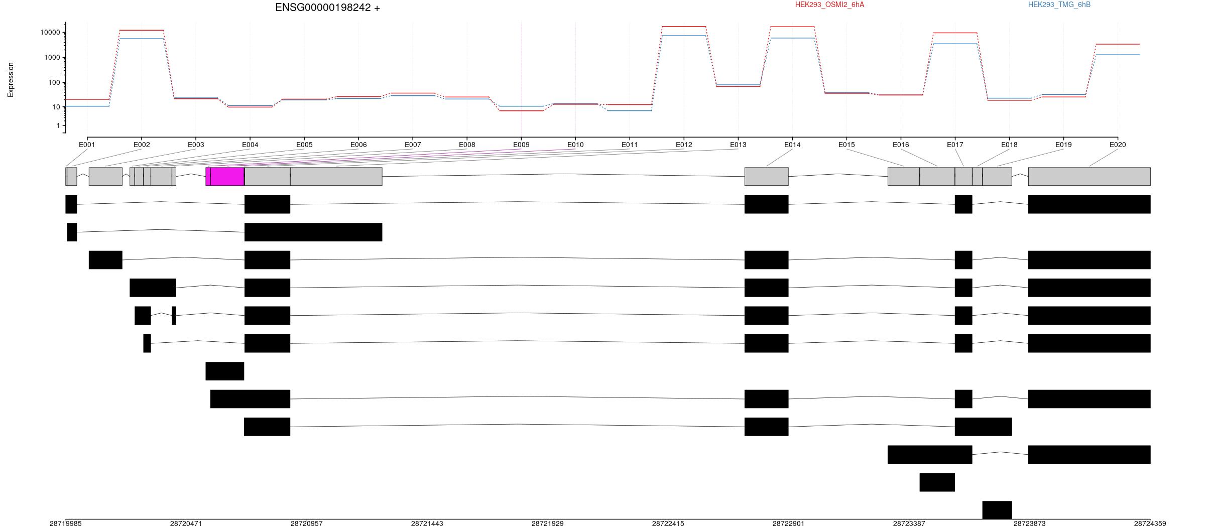Select exon bin label E002

tap(142, 145)
